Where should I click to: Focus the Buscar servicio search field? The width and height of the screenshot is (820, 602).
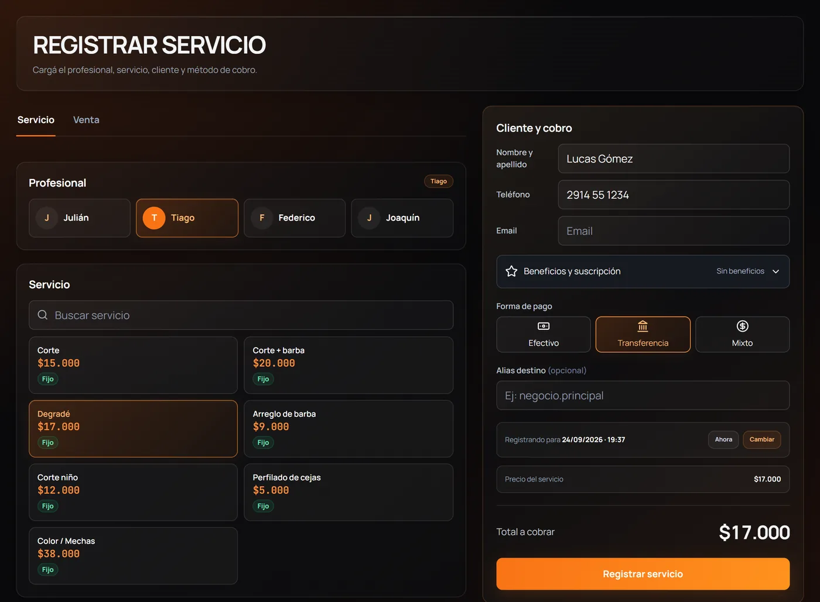(x=241, y=315)
